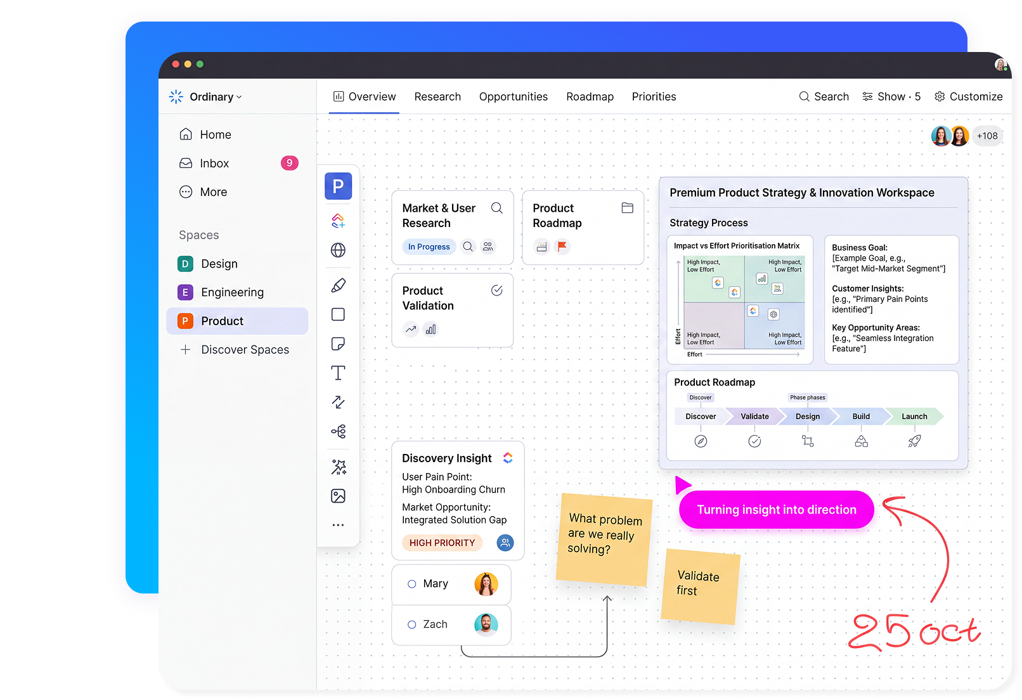
Task: Select the mind map tool
Action: [339, 432]
